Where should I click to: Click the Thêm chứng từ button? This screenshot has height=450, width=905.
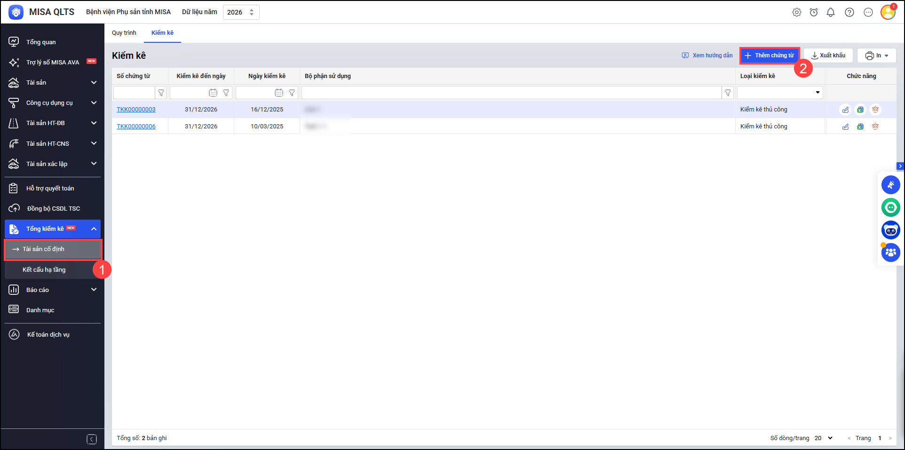770,55
